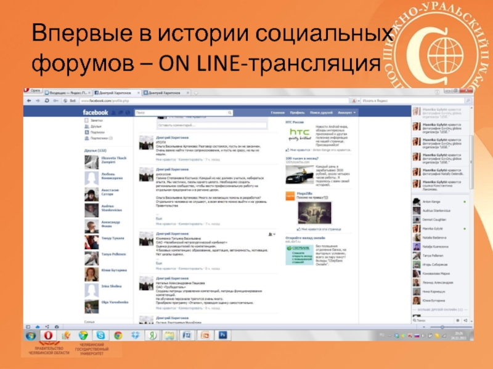The image size is (493, 369).
Task: Open Photoshop from the taskbar
Action: (x=223, y=335)
